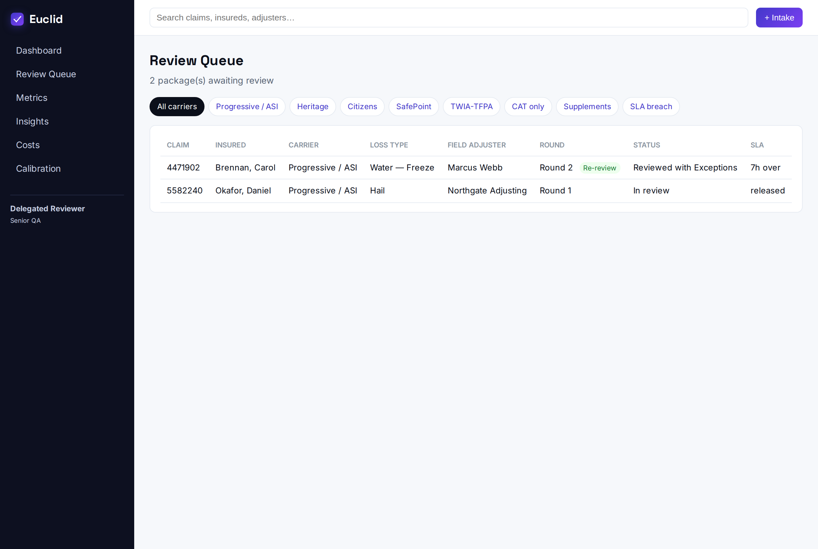Viewport: 818px width, 549px height.
Task: Click the released SLA value
Action: click(x=767, y=191)
